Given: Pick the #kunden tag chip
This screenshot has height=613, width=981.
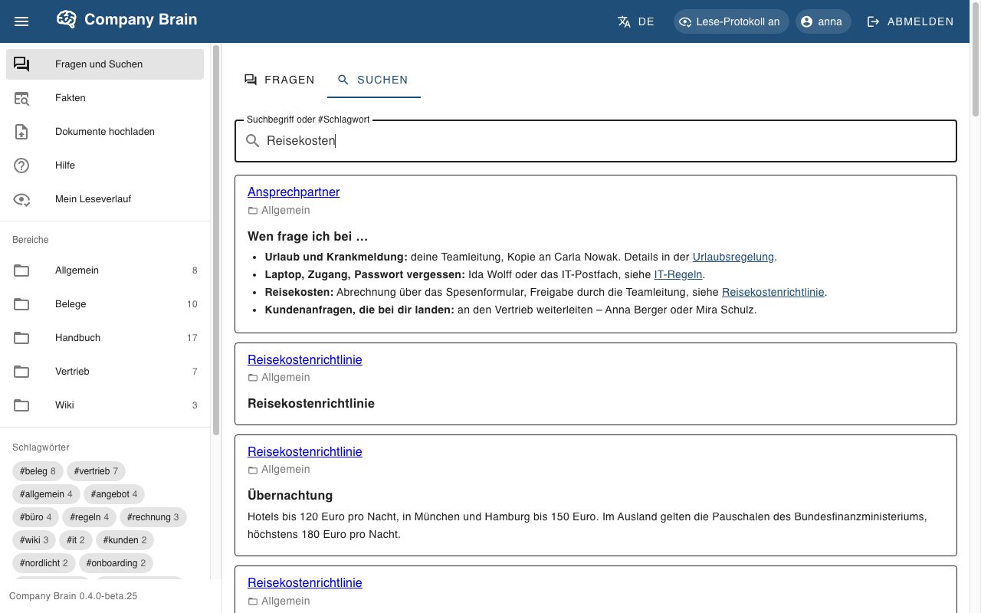Looking at the screenshot, I should pyautogui.click(x=125, y=540).
